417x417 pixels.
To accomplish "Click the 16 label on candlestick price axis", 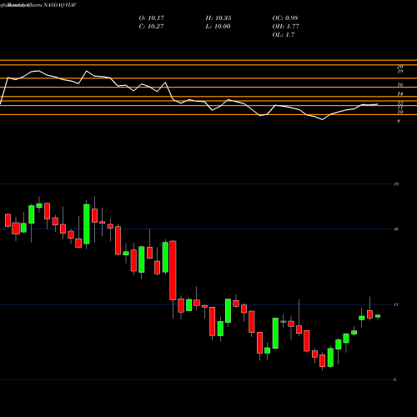I will click(x=396, y=229).
